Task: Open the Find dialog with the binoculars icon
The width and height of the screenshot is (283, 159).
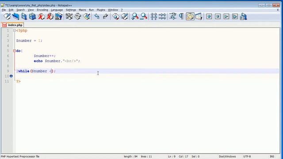Action: tap(116, 17)
